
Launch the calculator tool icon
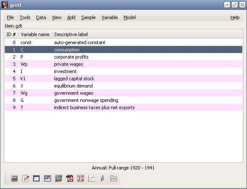[x=14, y=178]
